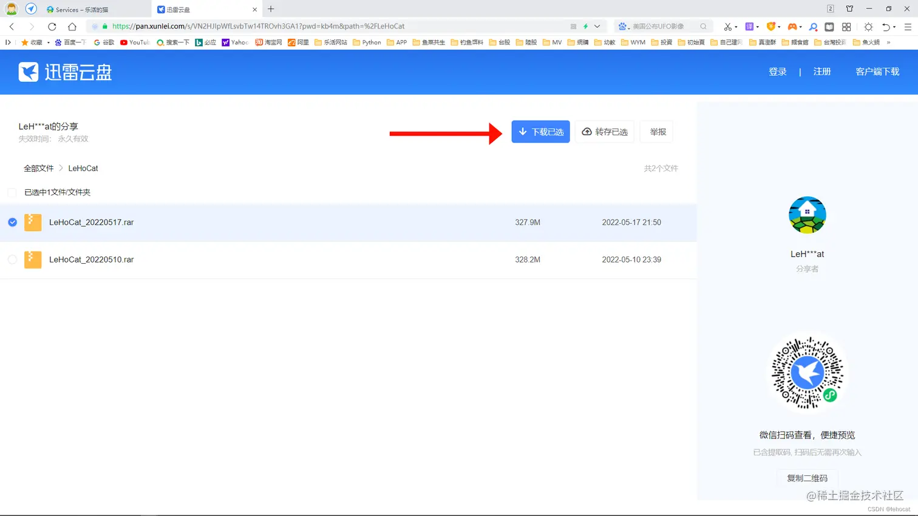This screenshot has width=918, height=516.
Task: Click the 客户端下载 client download link
Action: (x=877, y=72)
